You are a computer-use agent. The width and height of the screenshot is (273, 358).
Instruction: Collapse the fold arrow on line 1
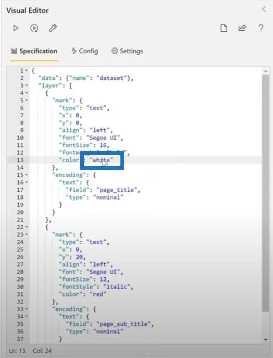point(27,70)
